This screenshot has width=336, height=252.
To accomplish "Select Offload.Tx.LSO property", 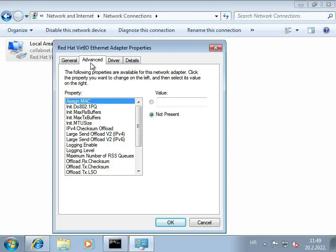I will coord(100,172).
